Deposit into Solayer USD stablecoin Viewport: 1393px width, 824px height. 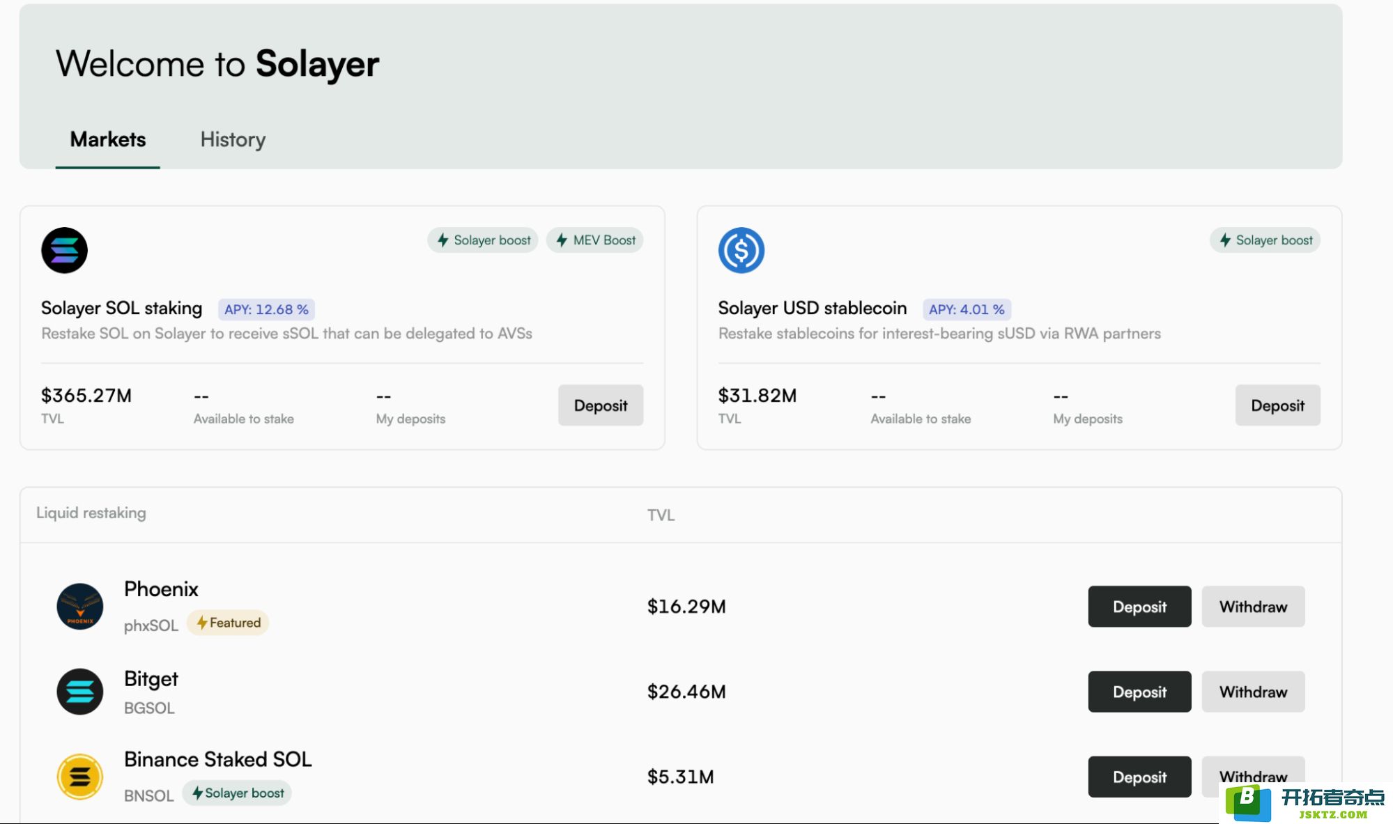pyautogui.click(x=1277, y=405)
